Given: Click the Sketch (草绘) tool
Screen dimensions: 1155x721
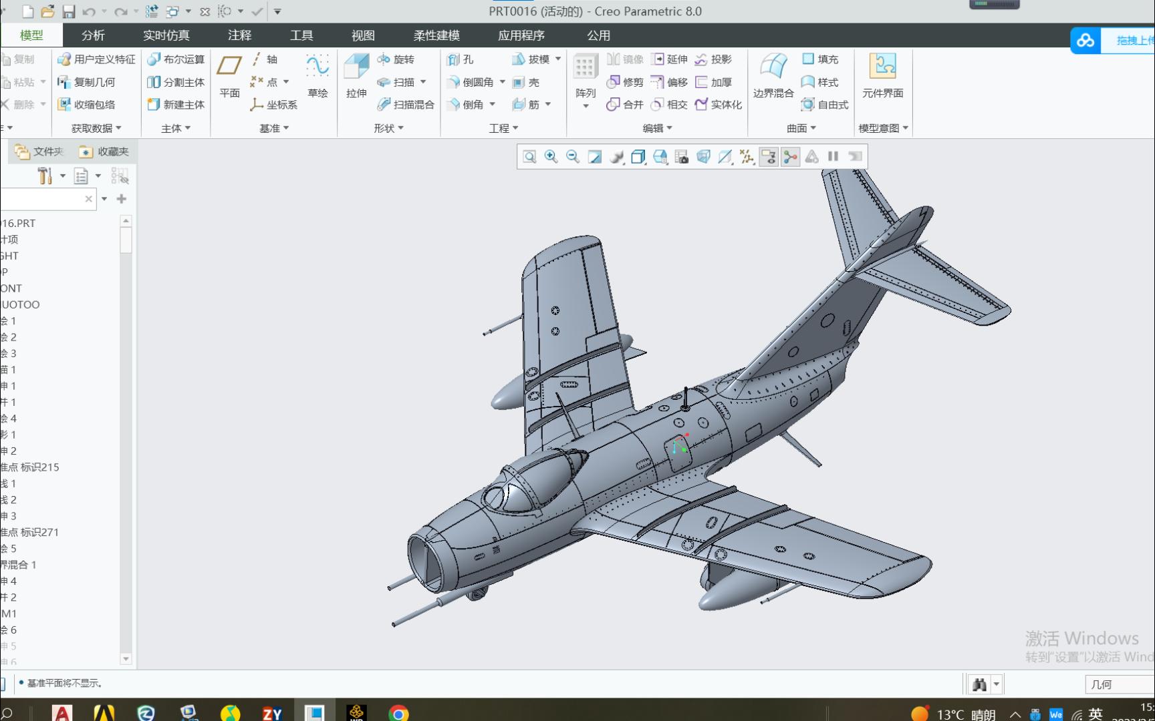Looking at the screenshot, I should pos(317,76).
